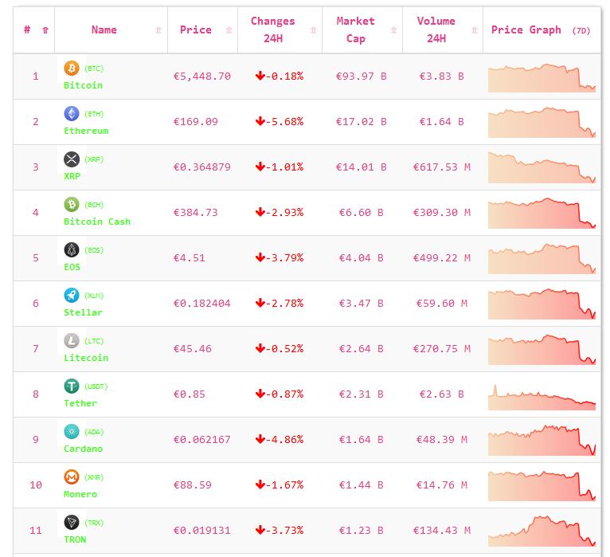Sort table by the Price column header

pyautogui.click(x=196, y=30)
